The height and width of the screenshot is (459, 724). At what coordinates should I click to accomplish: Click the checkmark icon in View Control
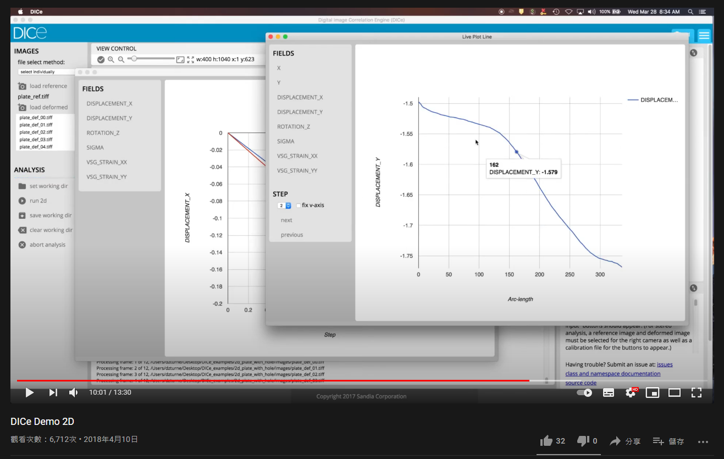[x=101, y=59]
